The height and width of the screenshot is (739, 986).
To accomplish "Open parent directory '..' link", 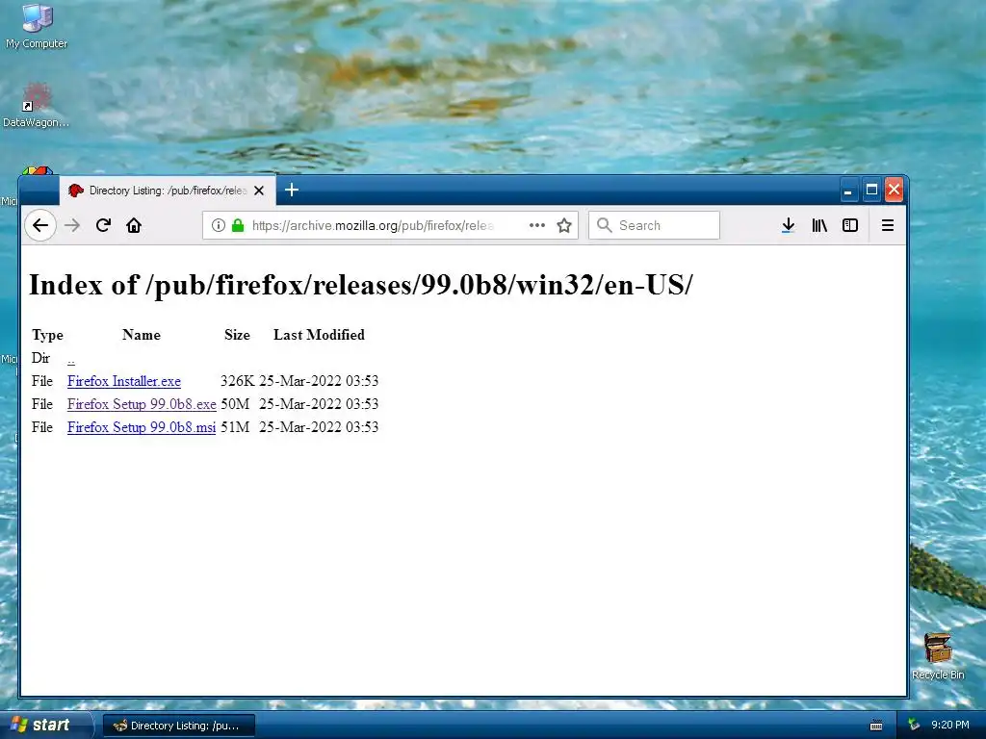I will coord(71,360).
